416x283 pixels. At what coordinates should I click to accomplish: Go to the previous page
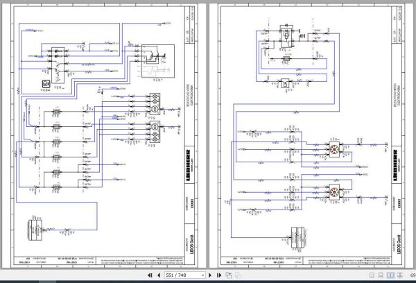(159, 275)
